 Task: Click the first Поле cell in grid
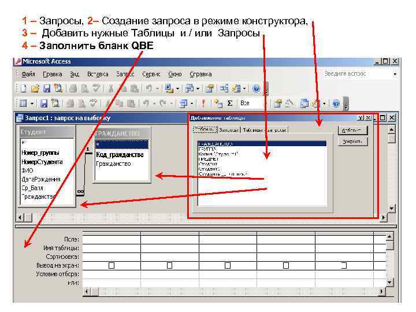[112, 239]
